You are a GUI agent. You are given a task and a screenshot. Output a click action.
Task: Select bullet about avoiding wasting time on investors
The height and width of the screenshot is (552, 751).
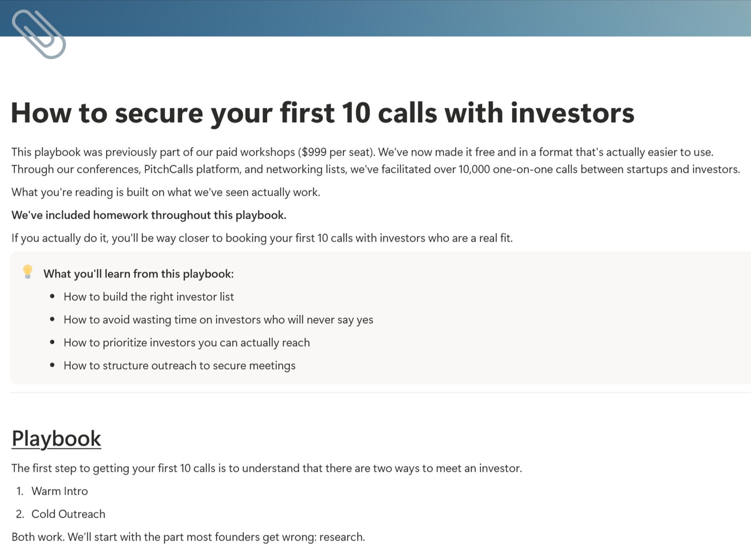218,320
